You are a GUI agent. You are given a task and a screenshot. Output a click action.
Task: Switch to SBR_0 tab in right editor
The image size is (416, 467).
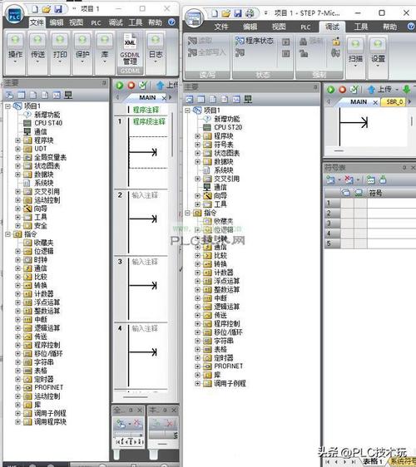pos(394,102)
